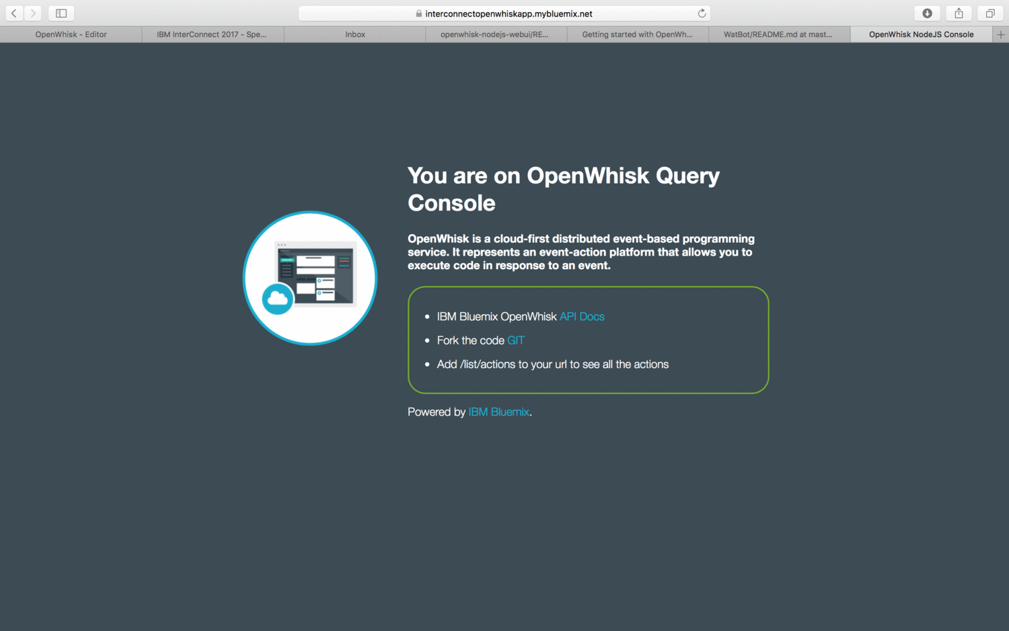The width and height of the screenshot is (1009, 631).
Task: Click the address bar URL field
Action: (504, 13)
